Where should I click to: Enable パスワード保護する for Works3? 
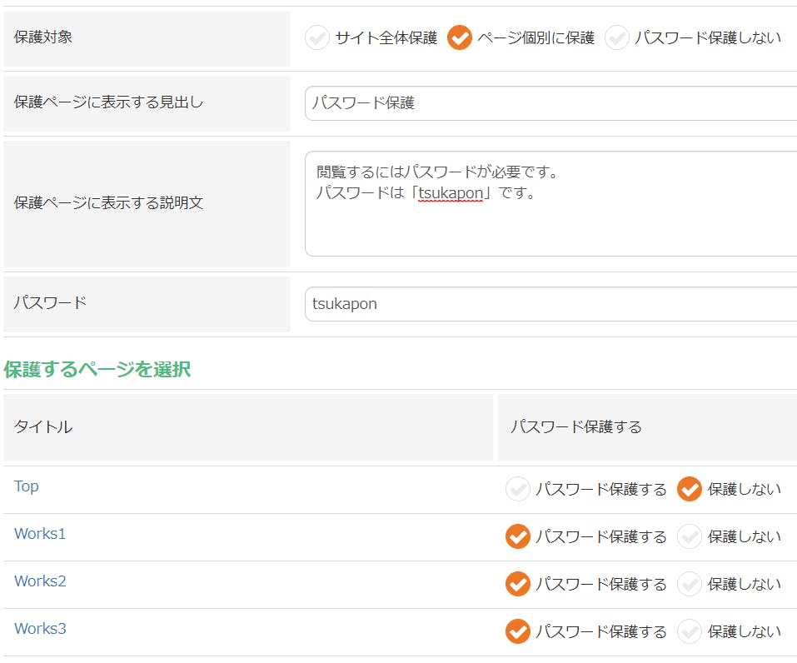[517, 631]
